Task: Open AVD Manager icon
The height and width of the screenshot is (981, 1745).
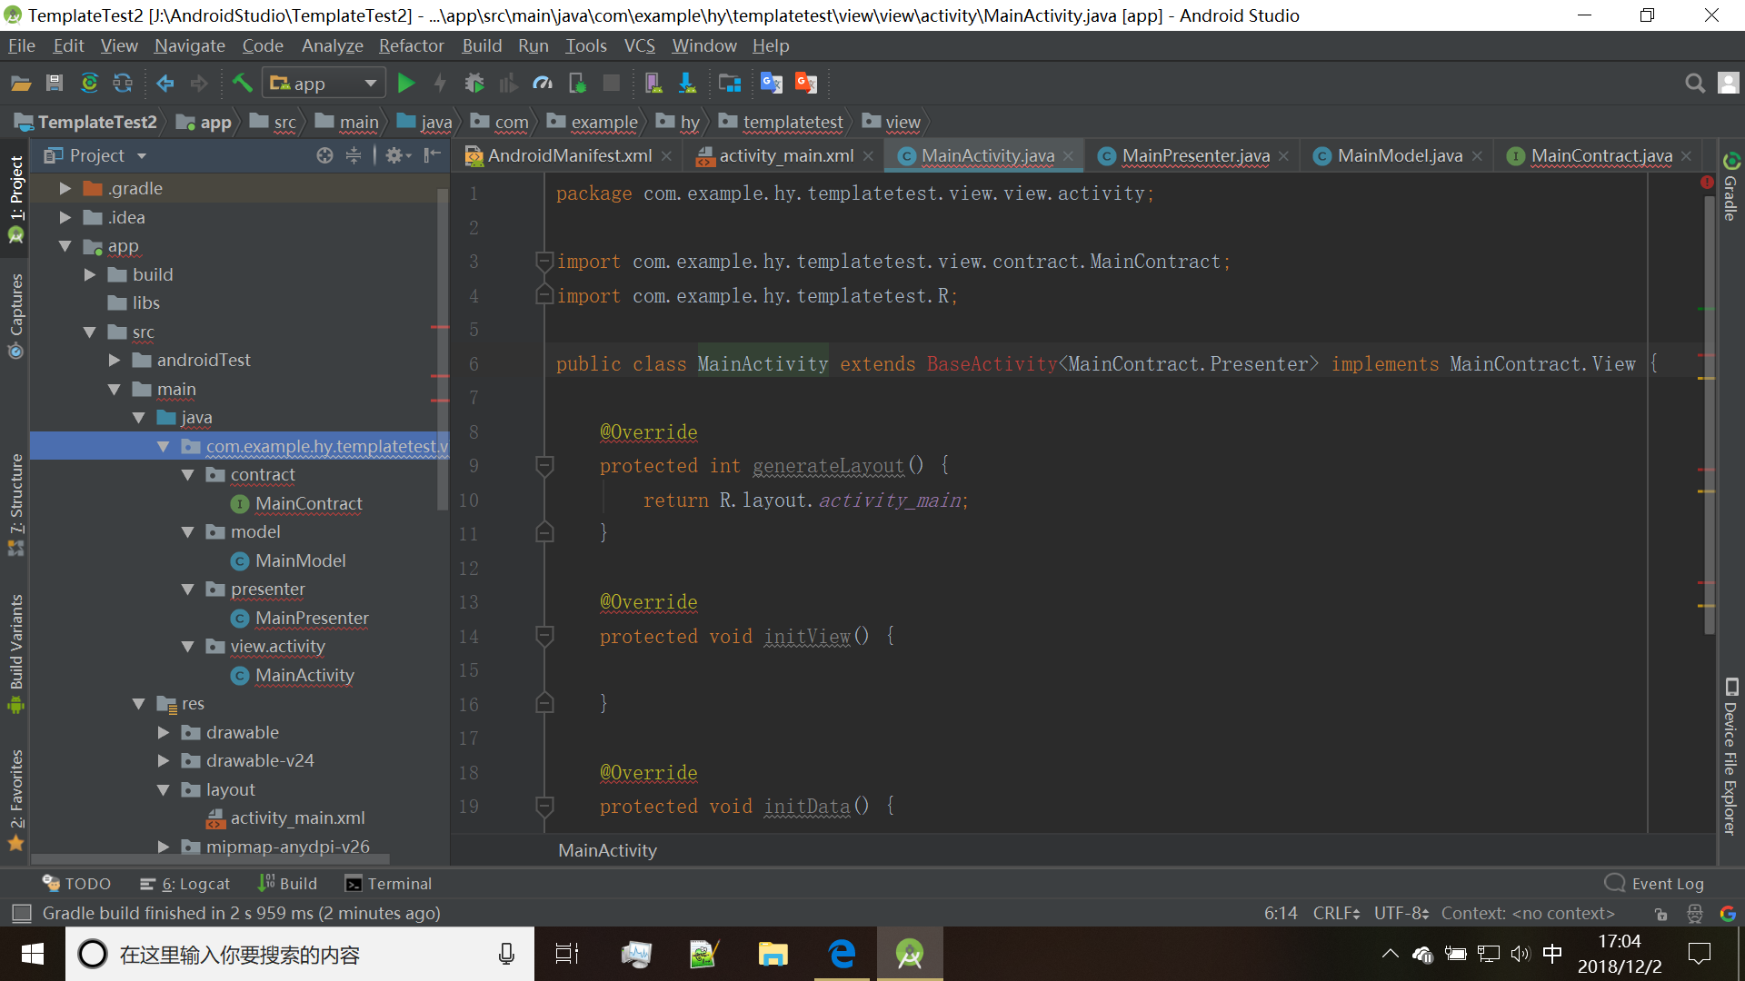Action: tap(653, 84)
